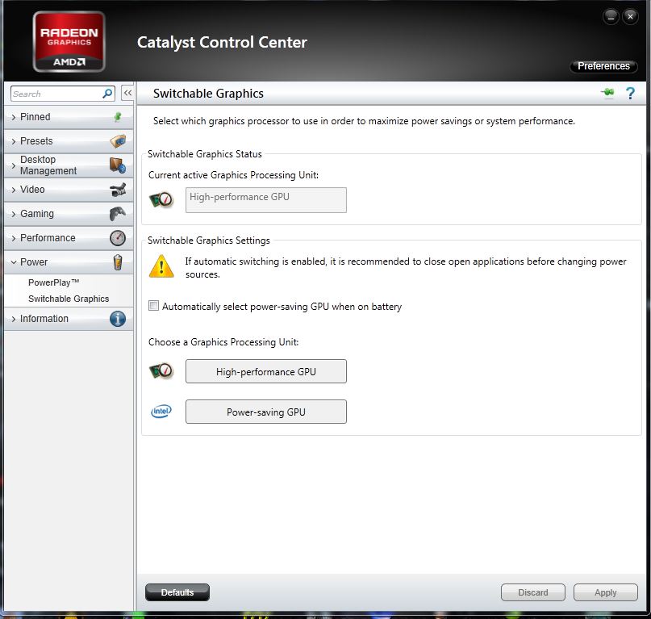Open help with the question mark icon
This screenshot has height=619, width=651.
click(x=630, y=93)
